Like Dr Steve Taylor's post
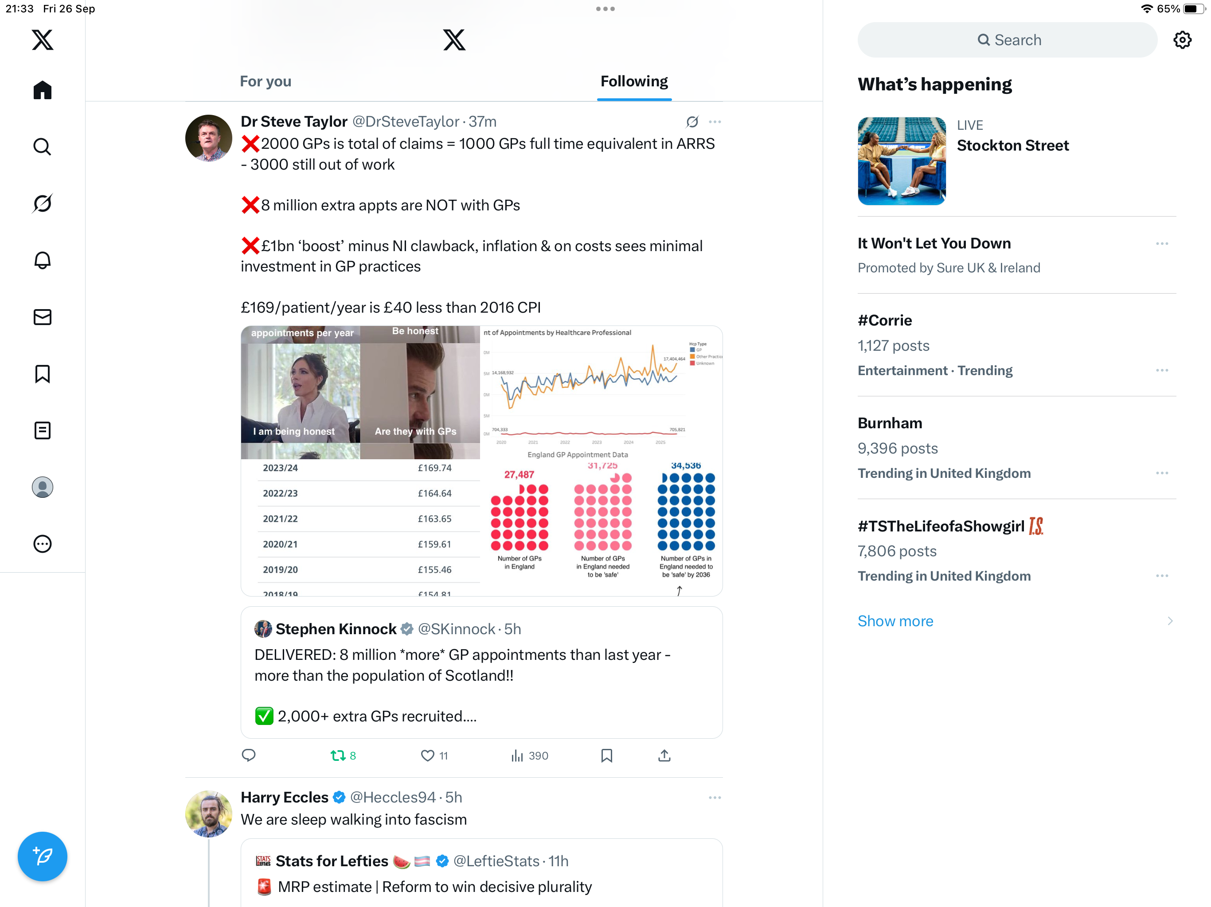This screenshot has width=1211, height=907. click(x=434, y=756)
